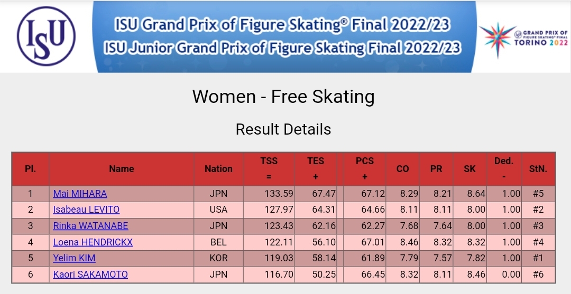The image size is (571, 294).
Task: Click the PCS column header
Action: (x=364, y=169)
